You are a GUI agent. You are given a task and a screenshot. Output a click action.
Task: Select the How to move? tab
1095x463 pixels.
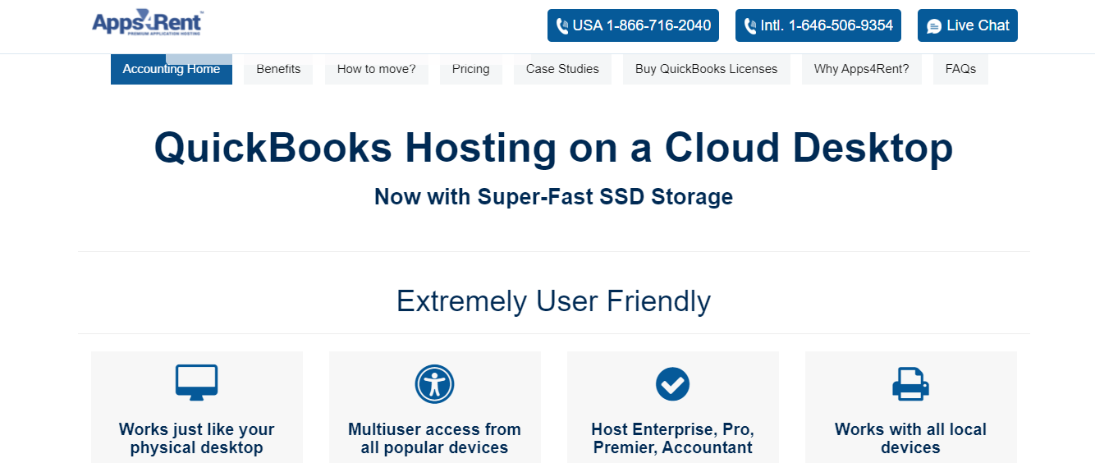(x=376, y=70)
